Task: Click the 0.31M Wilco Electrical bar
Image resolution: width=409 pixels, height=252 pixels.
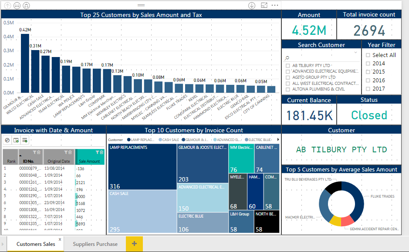Action: [35, 71]
